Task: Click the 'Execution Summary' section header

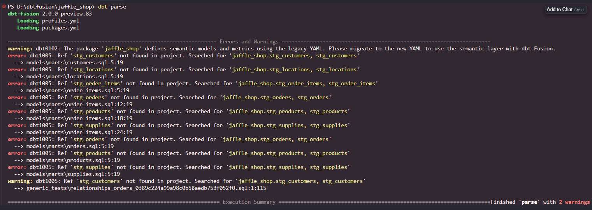Action: pyautogui.click(x=249, y=202)
